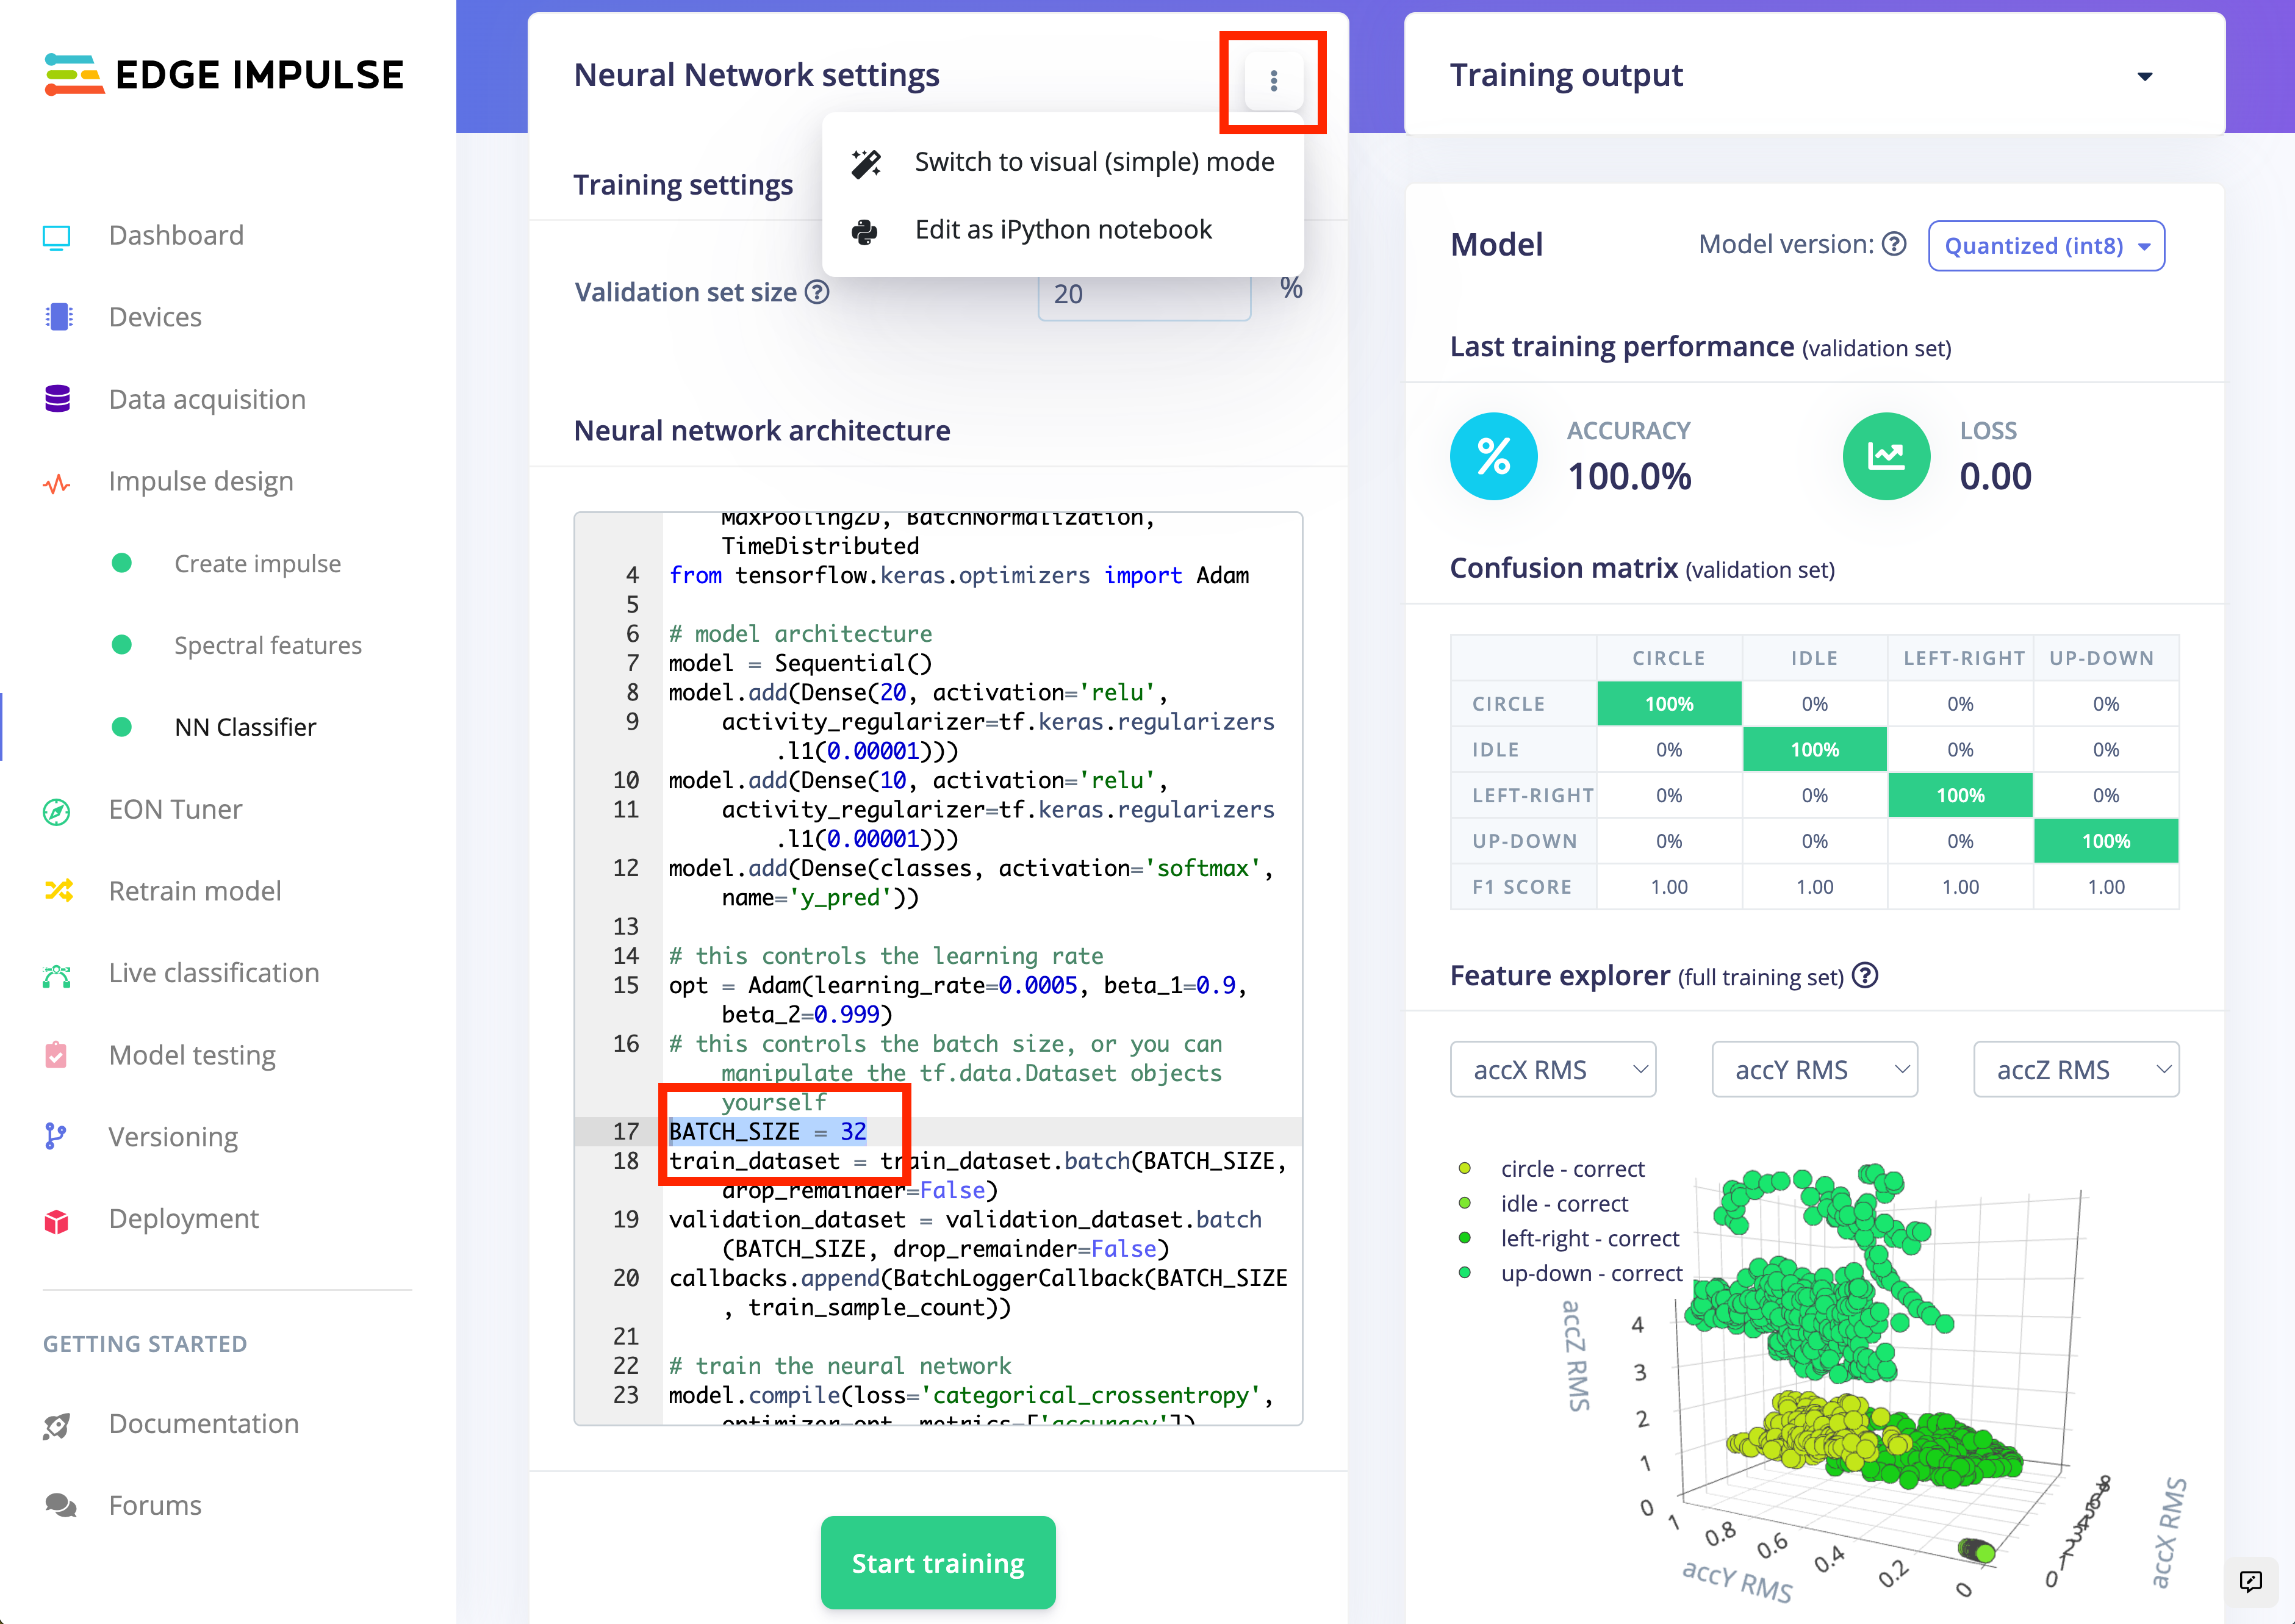Screen dimensions: 2295x1624
Task: Select Switch to visual (simple) mode
Action: tap(1063, 162)
